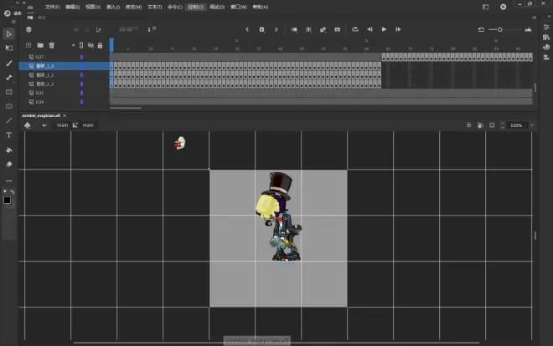The width and height of the screenshot is (553, 346).
Task: Click the timeline zoom slider handle
Action: [x=500, y=29]
